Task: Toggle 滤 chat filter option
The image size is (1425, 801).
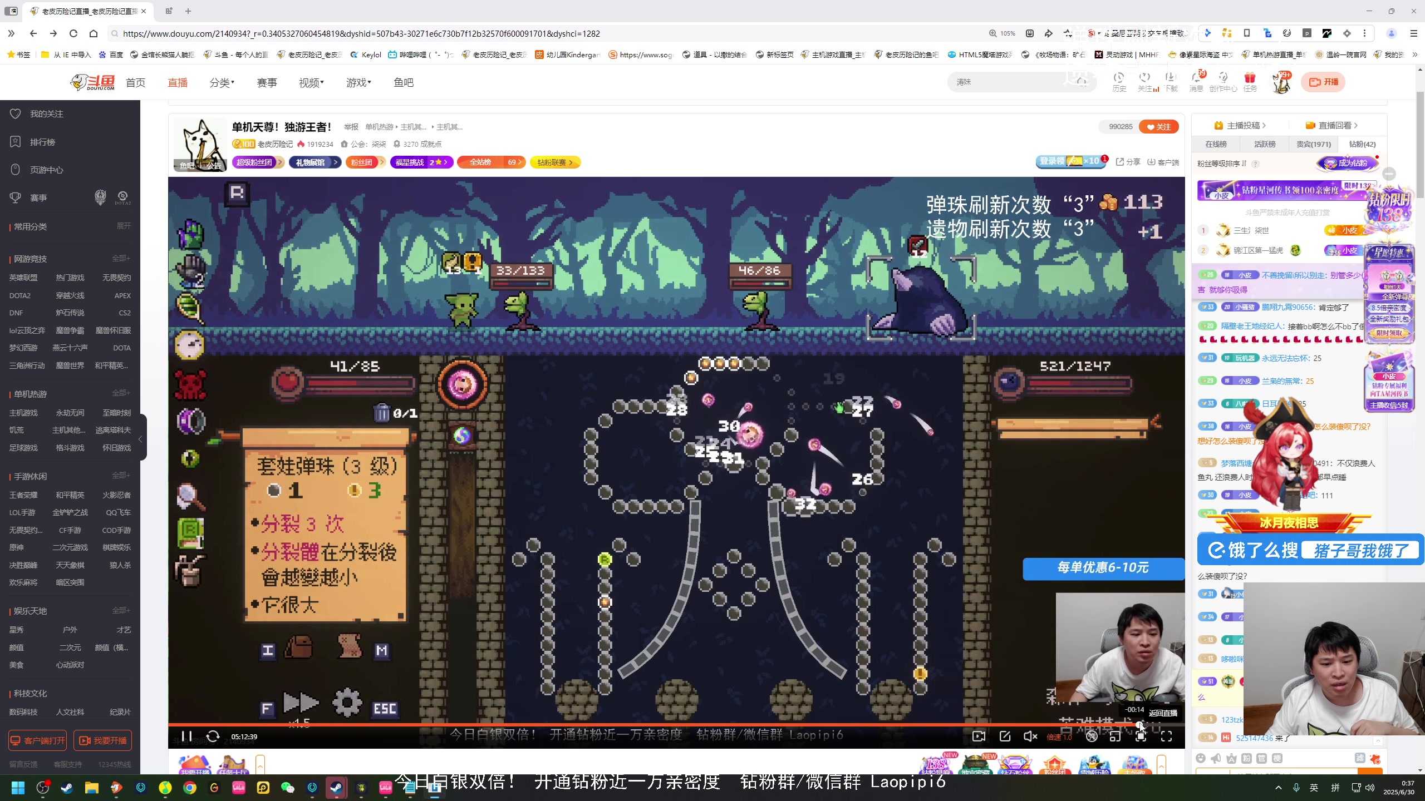Action: coord(1360,758)
